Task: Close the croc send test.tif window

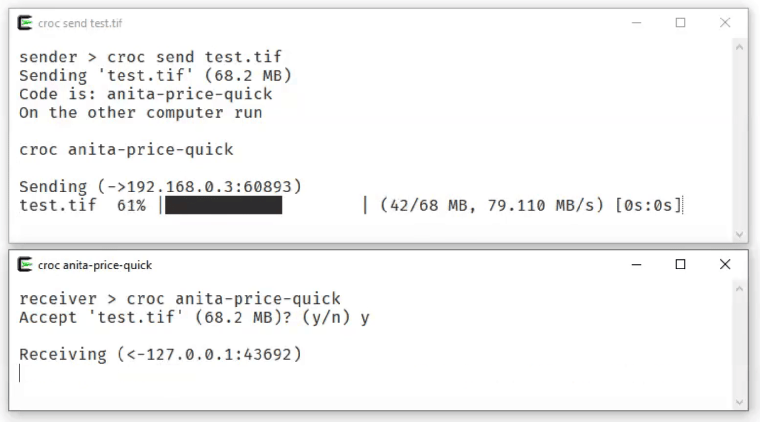Action: pyautogui.click(x=725, y=23)
